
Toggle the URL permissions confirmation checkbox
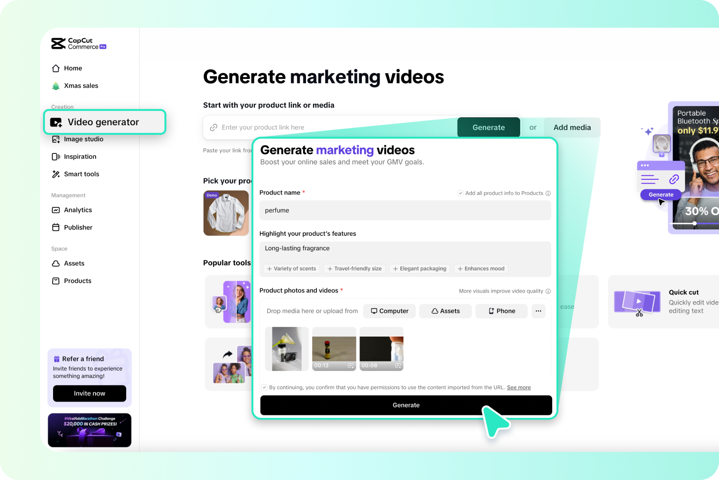[x=264, y=387]
